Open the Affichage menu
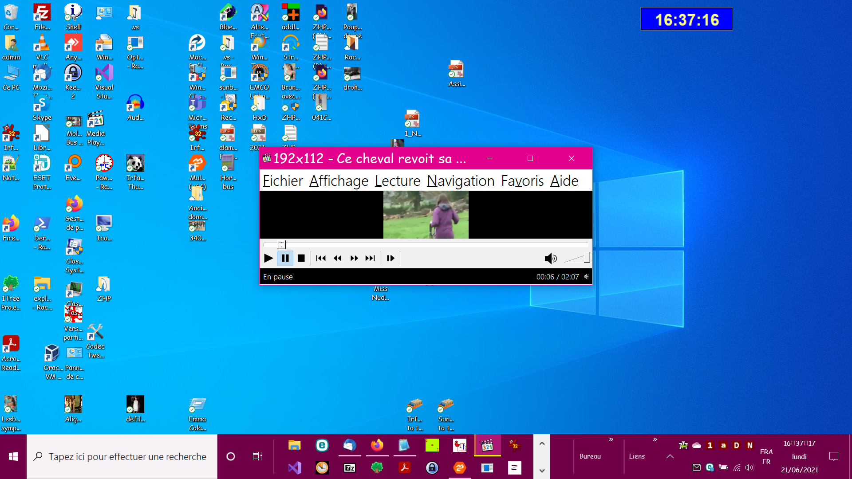 (x=339, y=181)
